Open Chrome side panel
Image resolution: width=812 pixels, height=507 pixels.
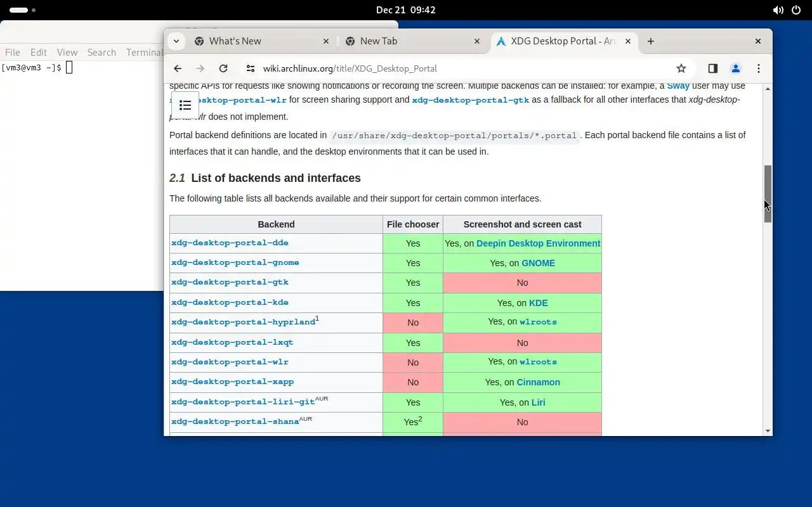[713, 68]
